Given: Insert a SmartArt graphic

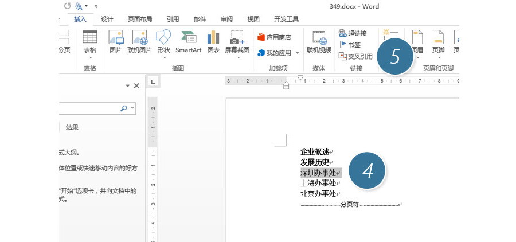Looking at the screenshot, I should point(188,41).
